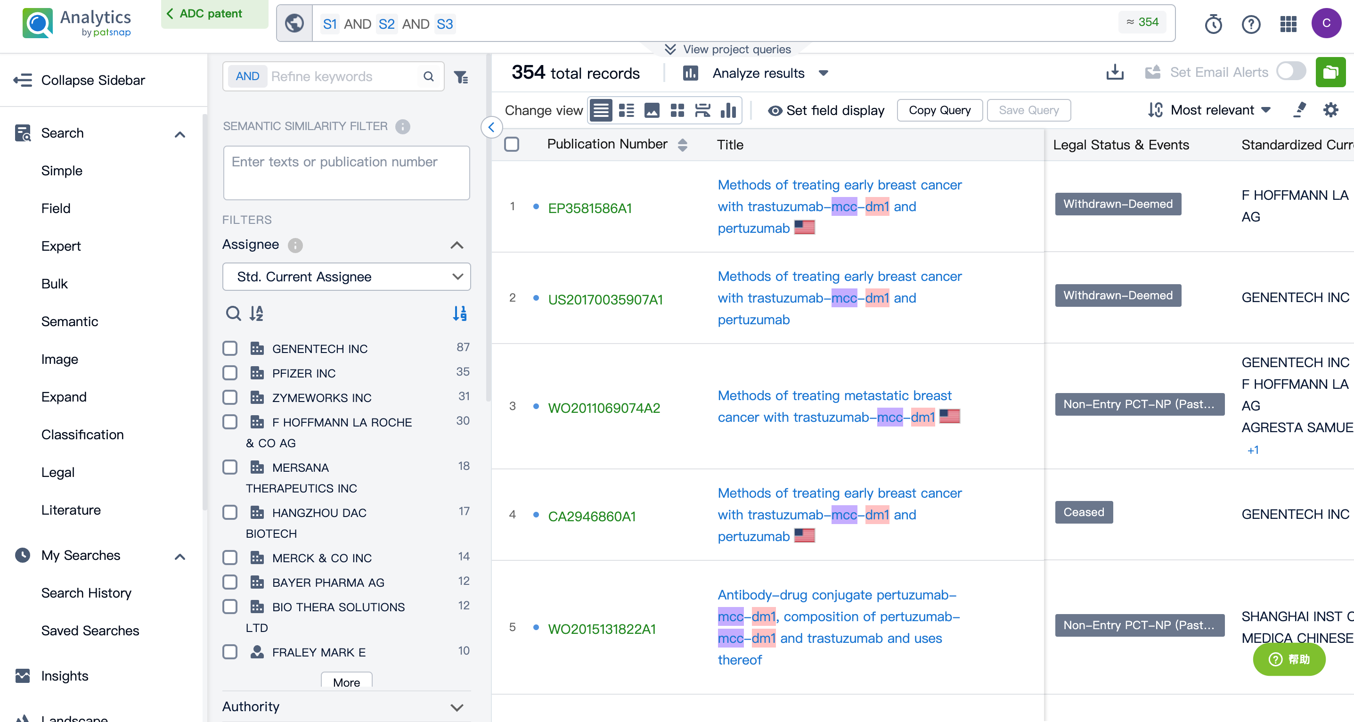Check the GENENTECH INC assignee checkbox
This screenshot has width=1354, height=722.
pyautogui.click(x=230, y=348)
